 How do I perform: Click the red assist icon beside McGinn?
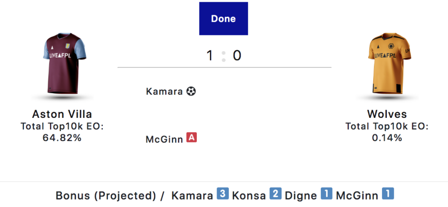tap(192, 138)
